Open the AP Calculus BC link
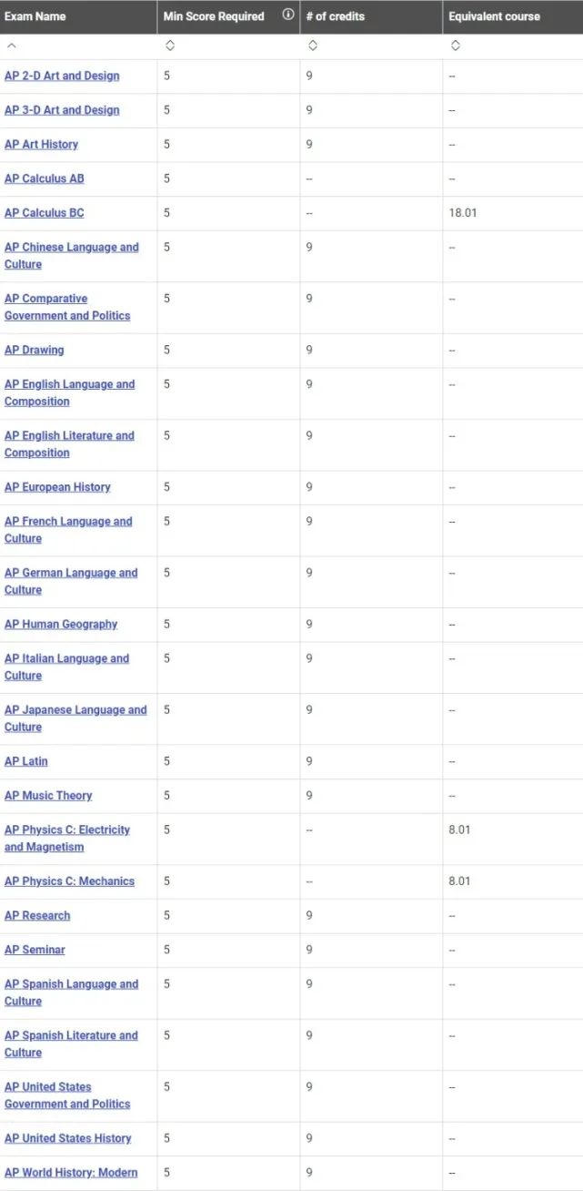583x1191 pixels. [44, 212]
